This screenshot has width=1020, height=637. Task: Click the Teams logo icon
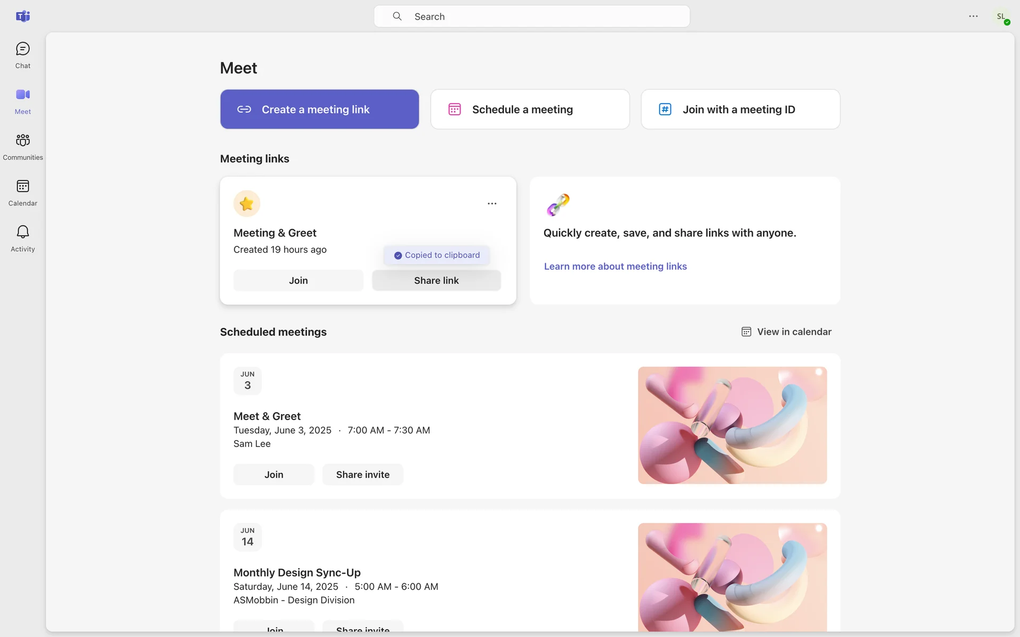pos(22,16)
